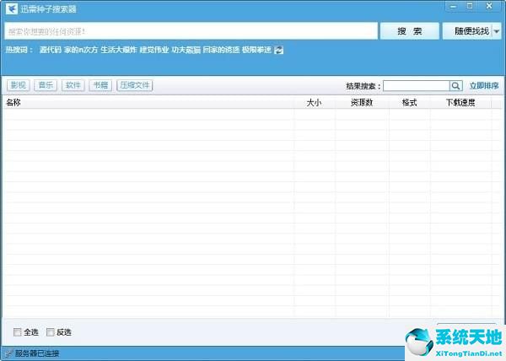Refresh the hot search words
The image size is (506, 361).
(x=278, y=50)
